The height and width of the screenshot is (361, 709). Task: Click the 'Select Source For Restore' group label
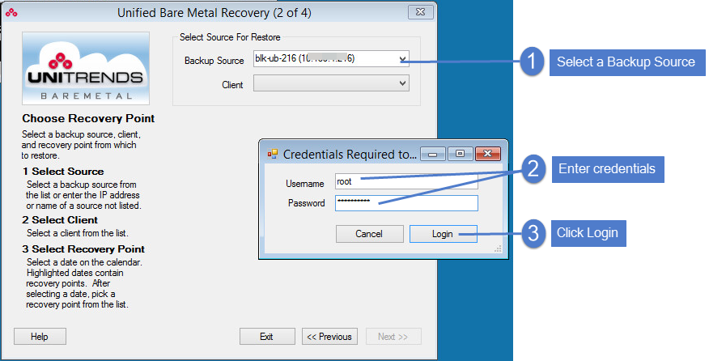coord(230,37)
